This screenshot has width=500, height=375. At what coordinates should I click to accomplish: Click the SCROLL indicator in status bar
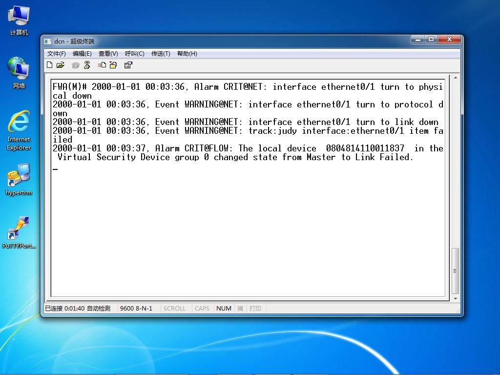174,309
